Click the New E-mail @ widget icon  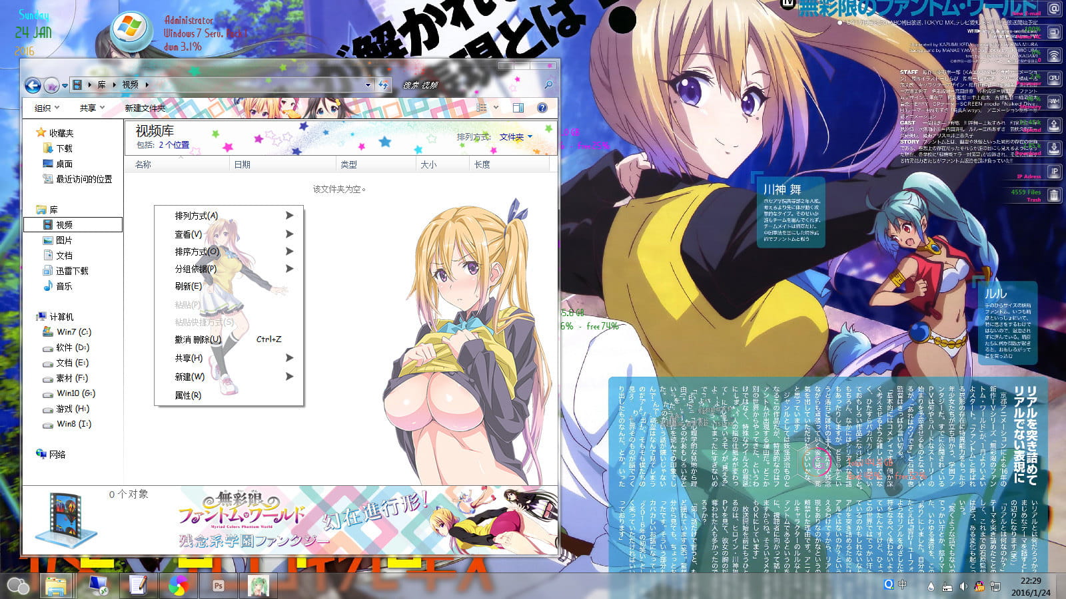click(x=1054, y=9)
